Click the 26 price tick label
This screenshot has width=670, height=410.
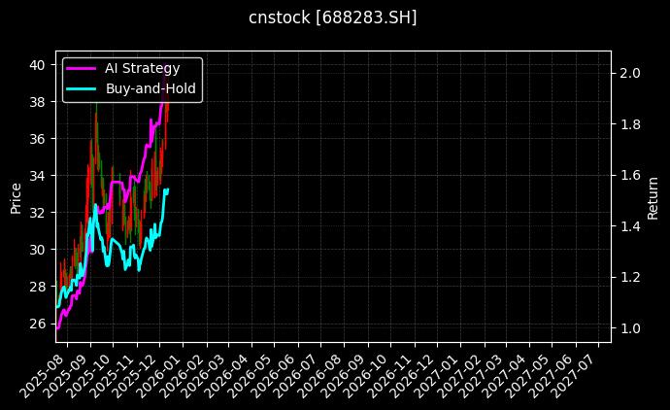point(37,324)
